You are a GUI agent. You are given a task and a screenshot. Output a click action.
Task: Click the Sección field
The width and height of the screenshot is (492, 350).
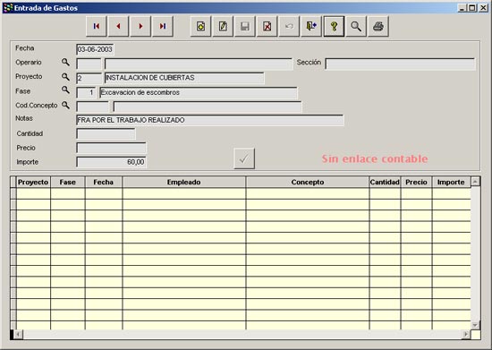click(x=400, y=64)
